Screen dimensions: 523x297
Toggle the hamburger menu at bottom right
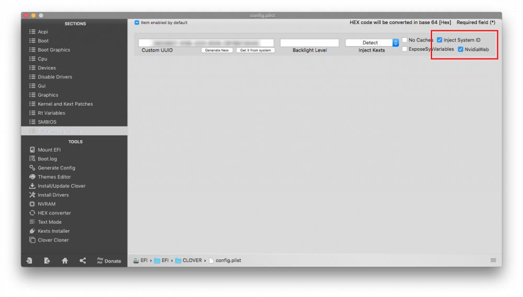click(x=493, y=260)
